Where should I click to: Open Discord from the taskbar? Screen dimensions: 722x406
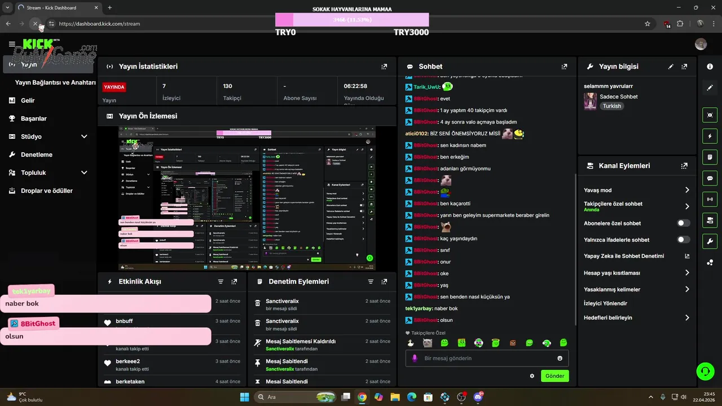pos(479,397)
